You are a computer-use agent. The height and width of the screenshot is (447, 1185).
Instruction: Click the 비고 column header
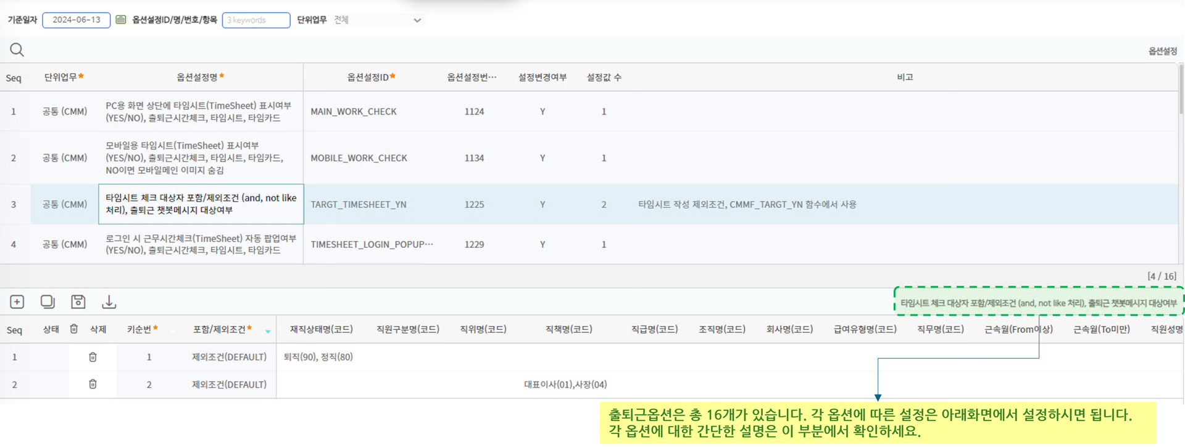(905, 77)
